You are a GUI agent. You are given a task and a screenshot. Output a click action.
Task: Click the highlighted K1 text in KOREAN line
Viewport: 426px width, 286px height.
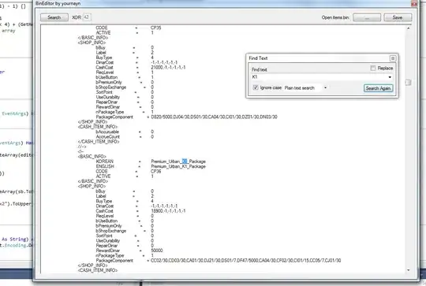(x=185, y=162)
